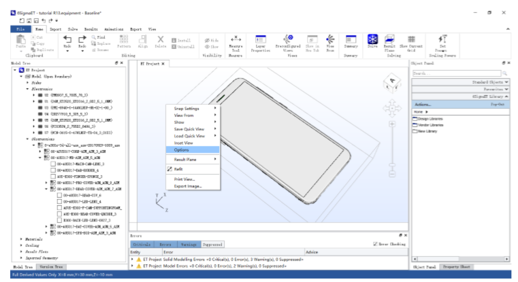Click the Warnings filter button
518x282 pixels.
point(190,244)
